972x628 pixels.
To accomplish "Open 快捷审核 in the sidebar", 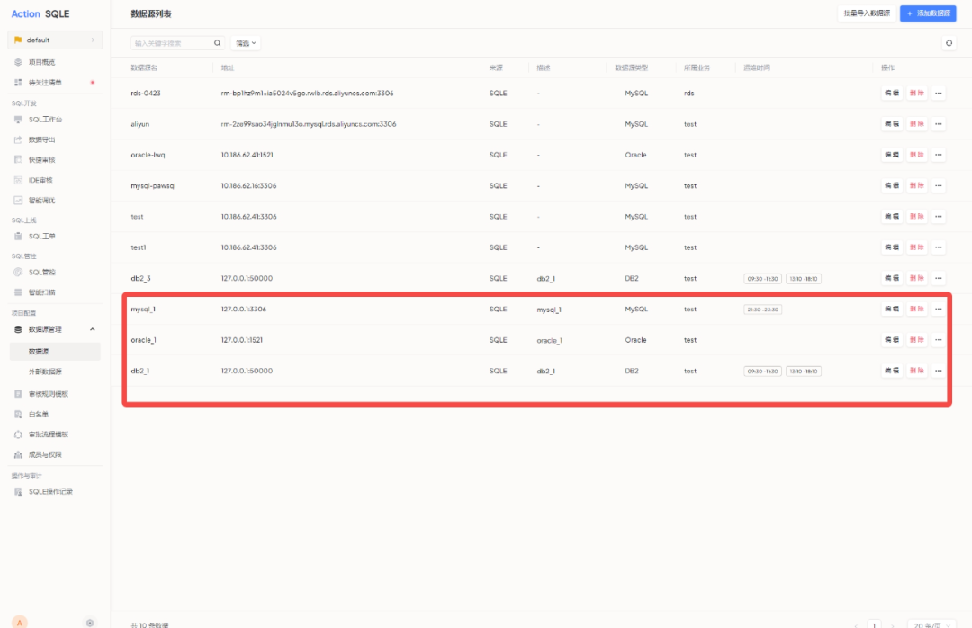I will click(41, 160).
